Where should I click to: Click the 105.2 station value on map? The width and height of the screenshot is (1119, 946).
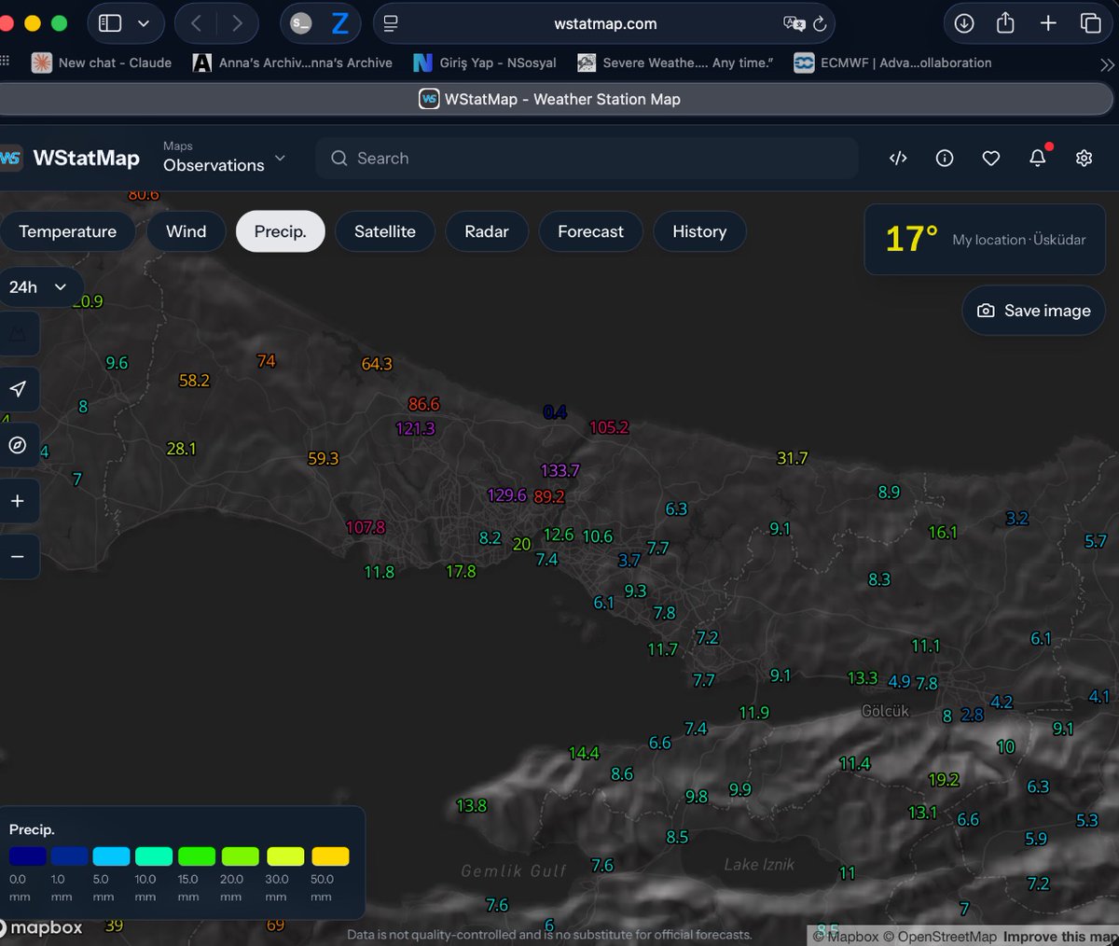[609, 428]
